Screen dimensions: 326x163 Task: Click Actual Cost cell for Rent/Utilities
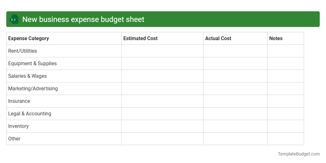click(x=235, y=51)
